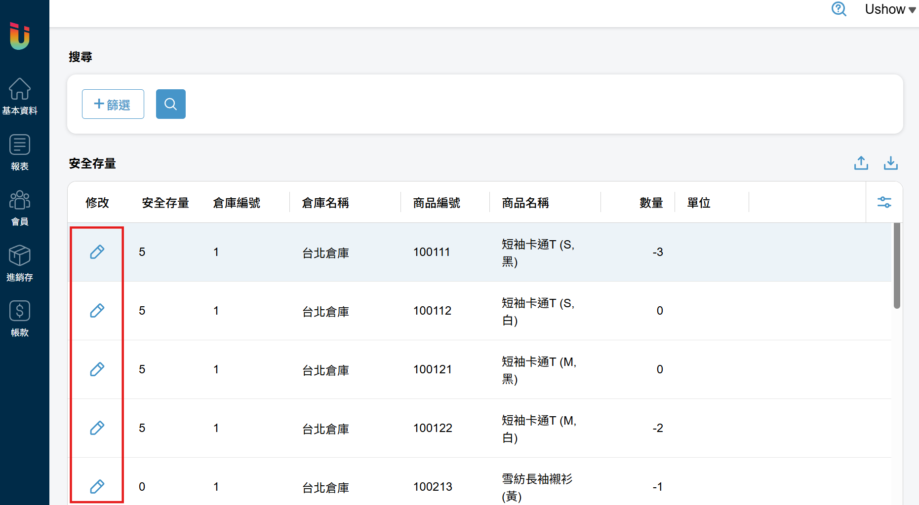The height and width of the screenshot is (505, 919).
Task: Add a filter with the 篩選 button
Action: [x=113, y=104]
